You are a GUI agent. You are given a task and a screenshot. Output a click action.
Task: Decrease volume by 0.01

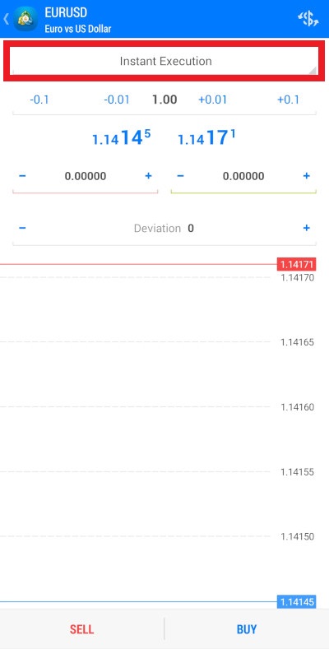(116, 100)
